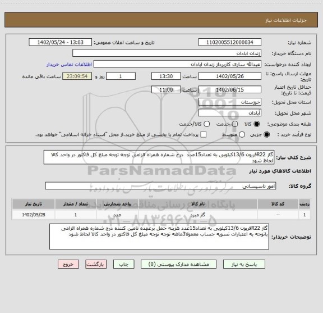Select the کالا radio button
Viewport: 323px width, 313px height.
coord(257,124)
